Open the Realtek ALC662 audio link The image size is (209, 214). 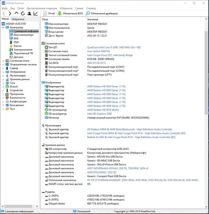(131, 137)
